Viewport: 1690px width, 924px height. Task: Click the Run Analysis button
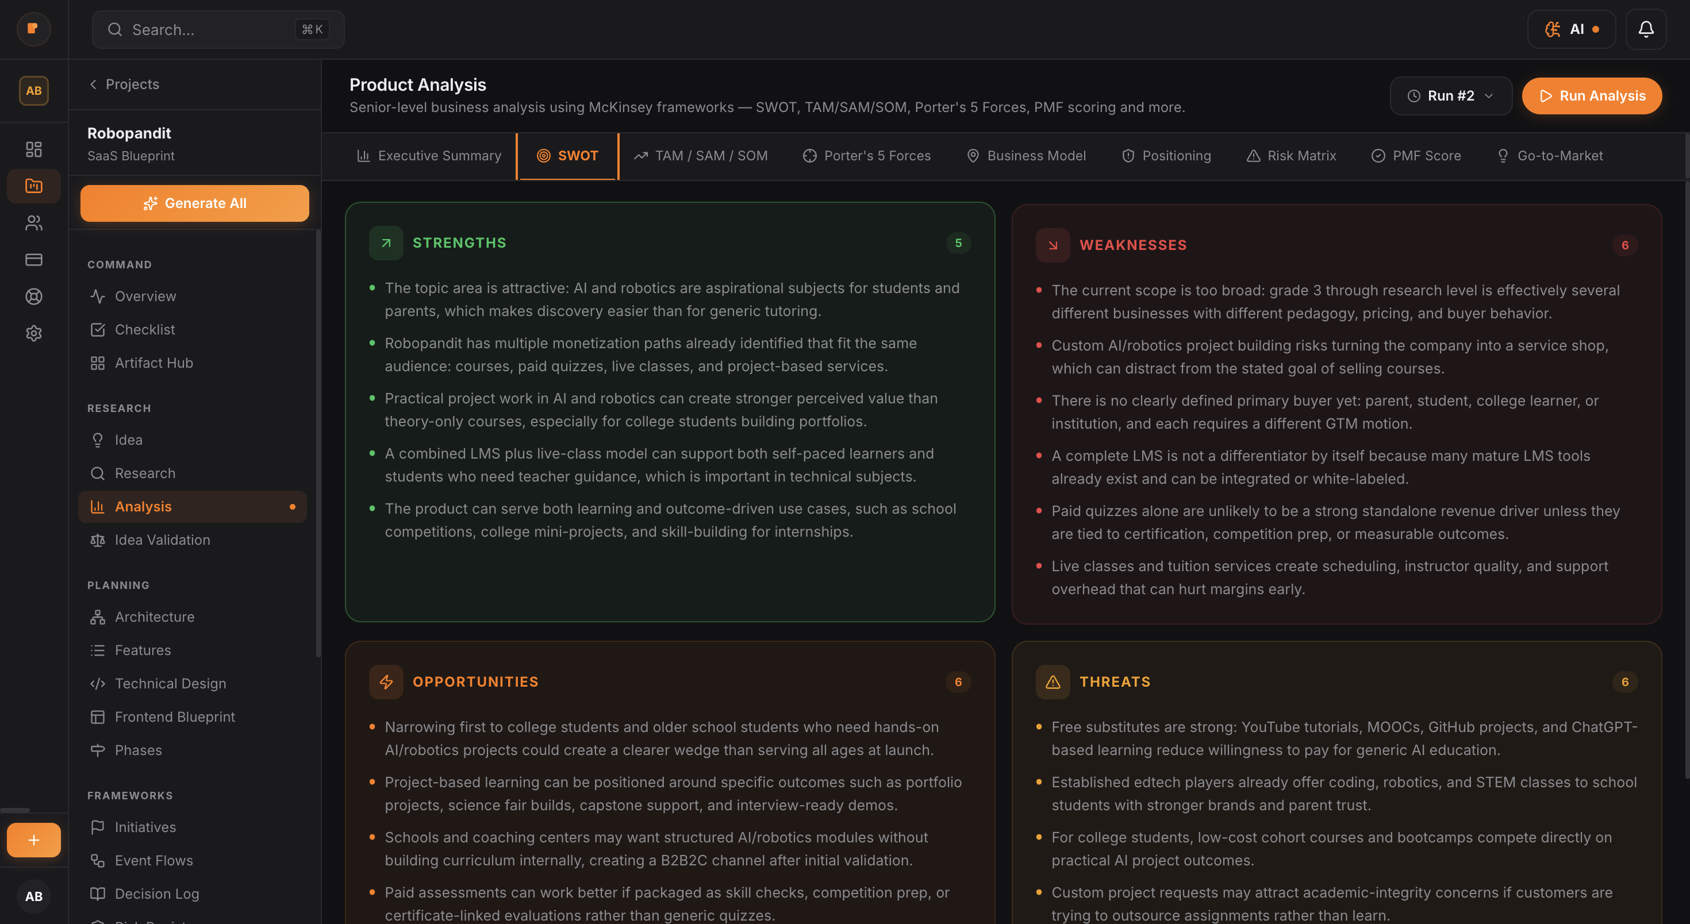pyautogui.click(x=1592, y=95)
